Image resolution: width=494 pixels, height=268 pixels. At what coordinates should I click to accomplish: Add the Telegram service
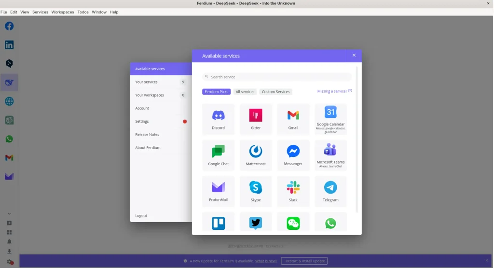[330, 191]
